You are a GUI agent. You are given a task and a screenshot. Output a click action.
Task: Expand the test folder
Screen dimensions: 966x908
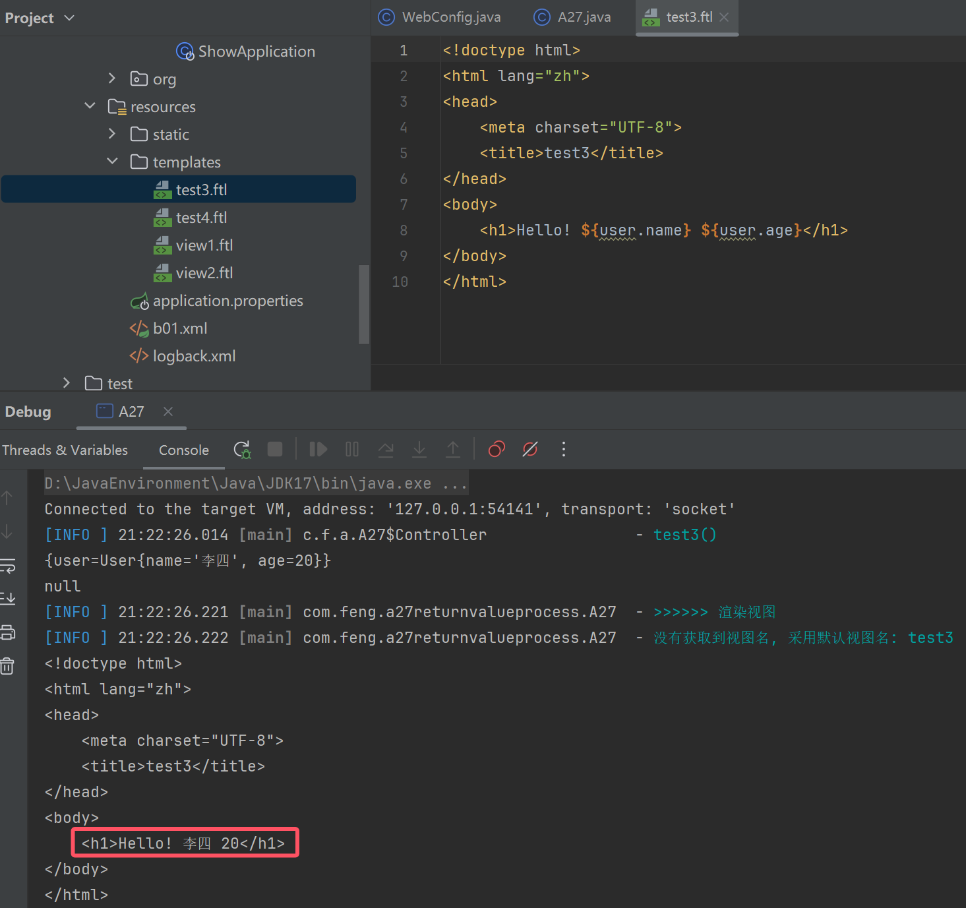[67, 383]
